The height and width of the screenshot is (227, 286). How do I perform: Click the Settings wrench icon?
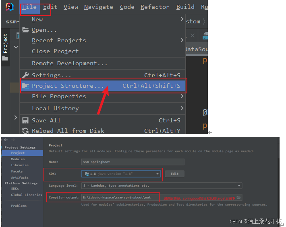point(25,75)
